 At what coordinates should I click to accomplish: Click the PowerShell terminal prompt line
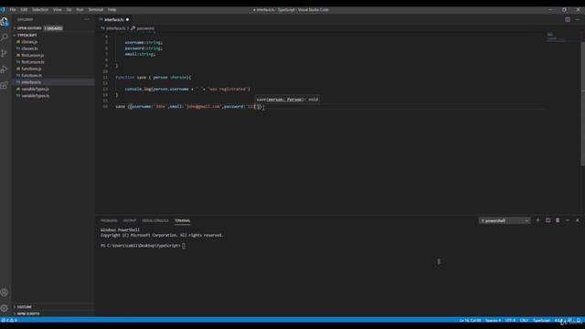tap(143, 246)
